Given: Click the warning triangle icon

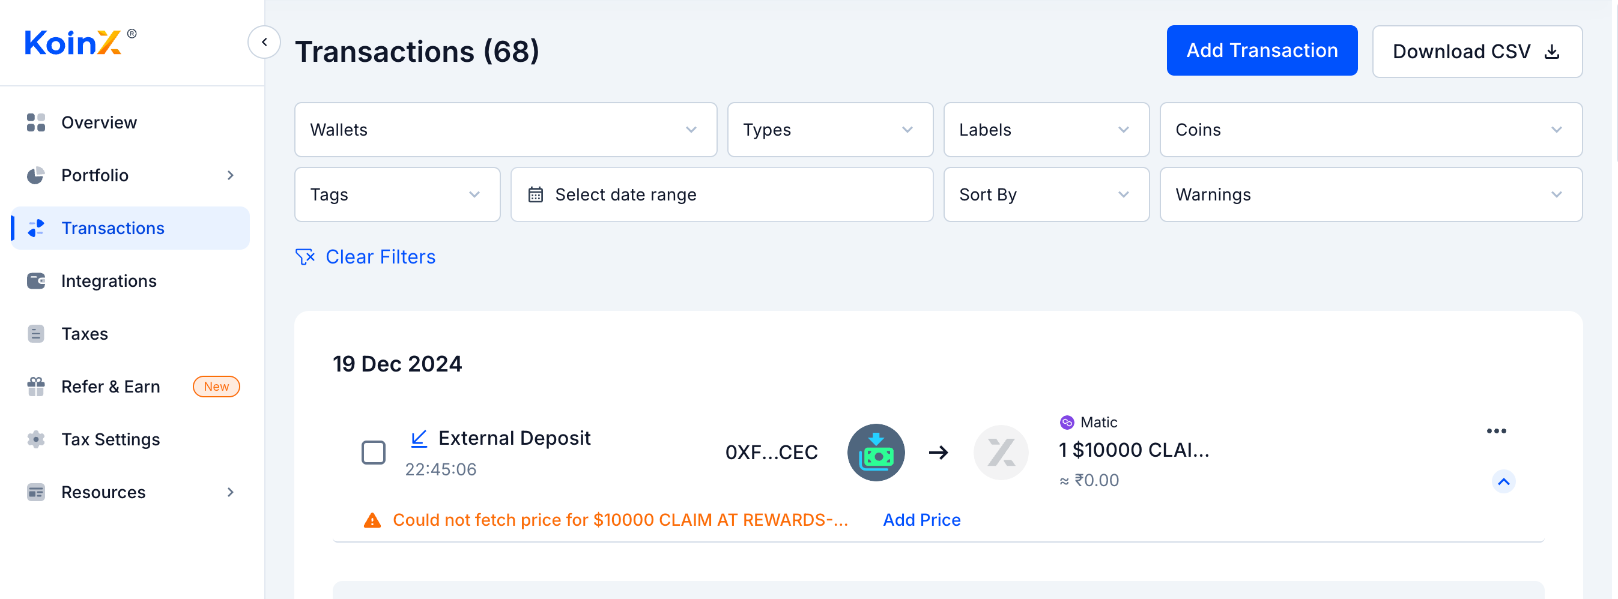Looking at the screenshot, I should [x=372, y=520].
